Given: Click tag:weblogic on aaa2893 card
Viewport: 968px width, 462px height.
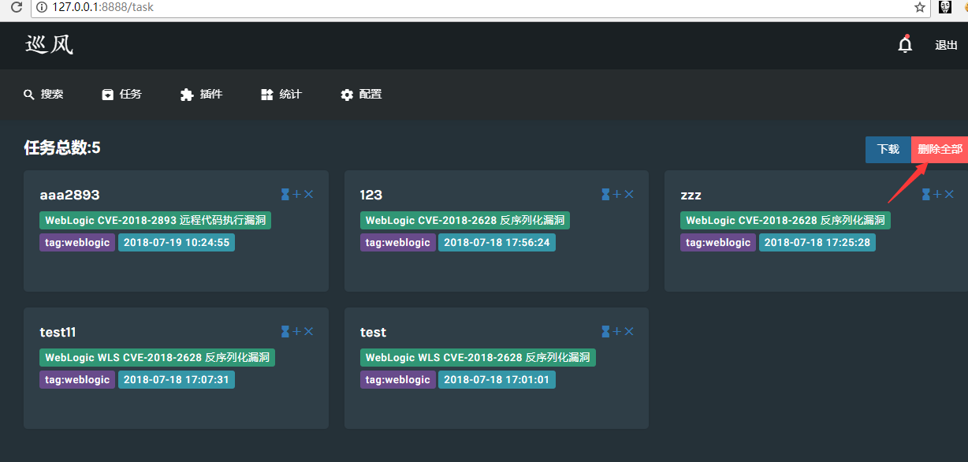Looking at the screenshot, I should (77, 242).
